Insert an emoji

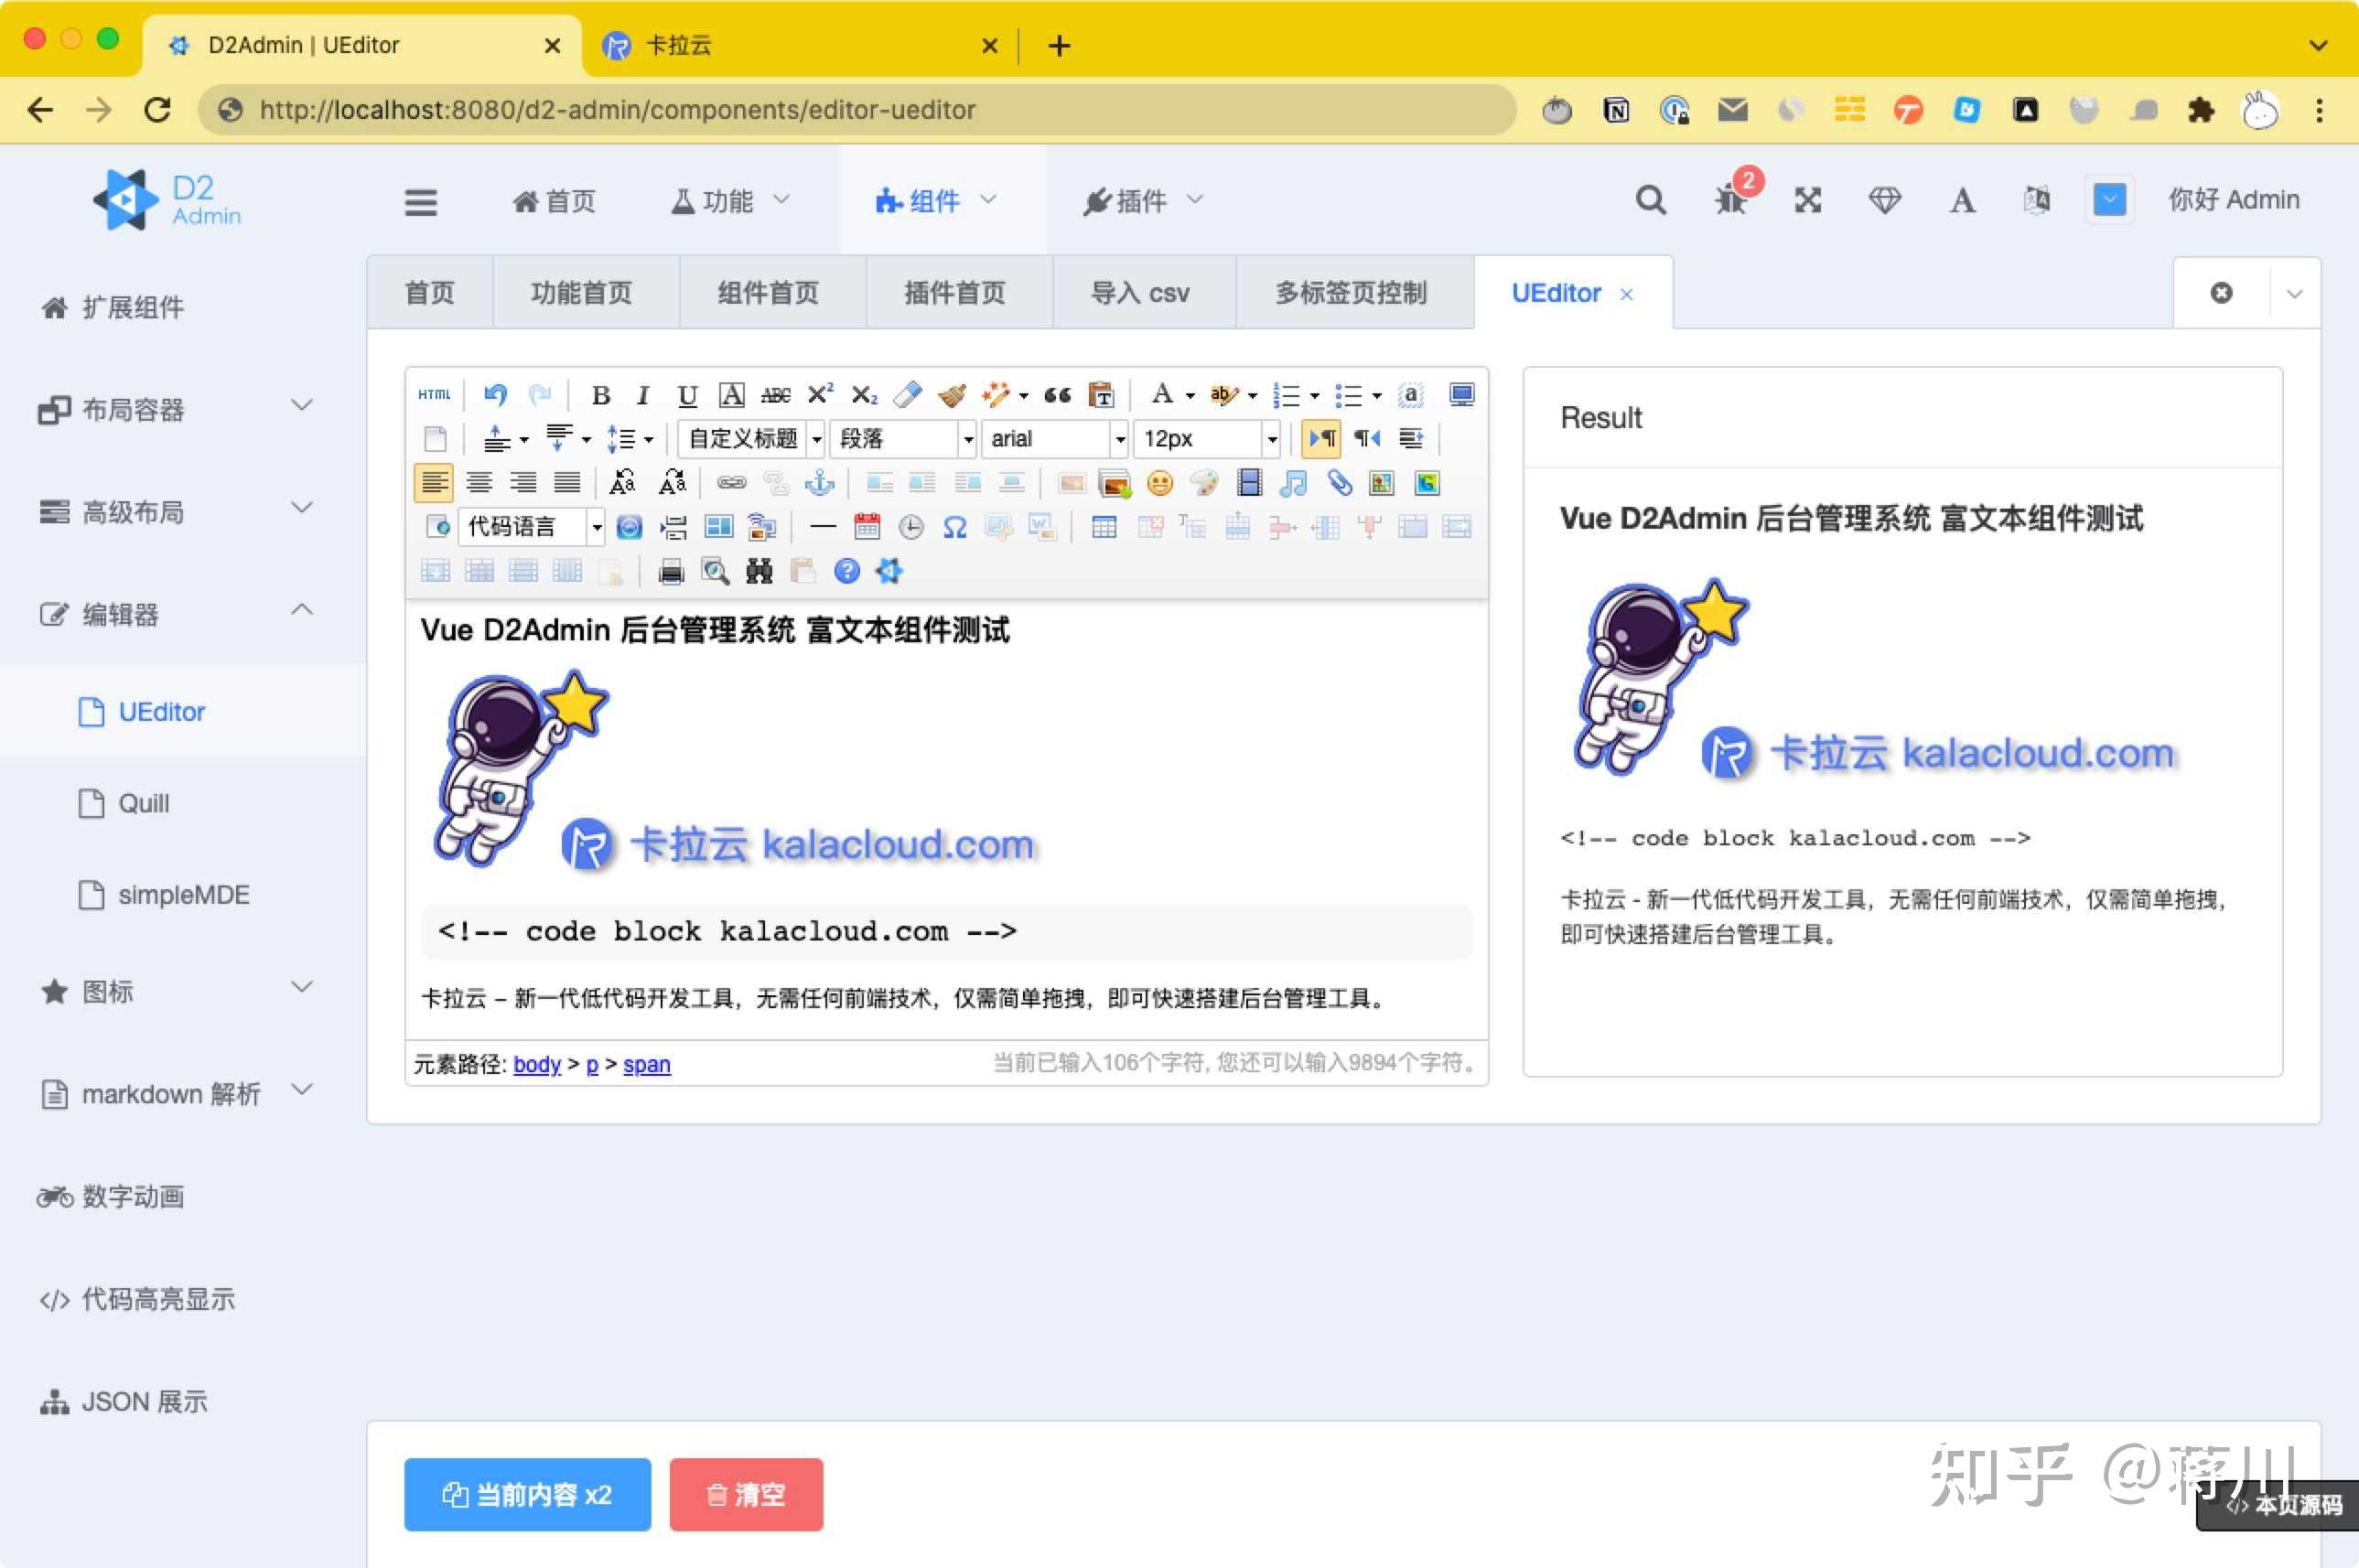click(x=1159, y=483)
